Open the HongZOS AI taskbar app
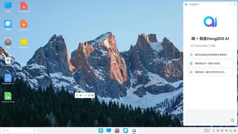This screenshot has height=134, width=238. coord(134,131)
